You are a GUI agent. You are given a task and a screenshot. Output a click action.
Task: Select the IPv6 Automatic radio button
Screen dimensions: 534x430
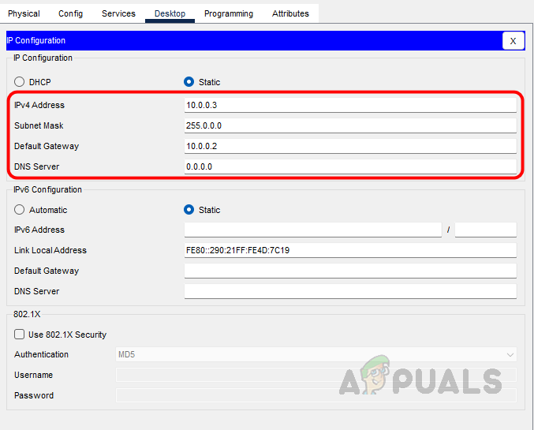click(x=20, y=210)
